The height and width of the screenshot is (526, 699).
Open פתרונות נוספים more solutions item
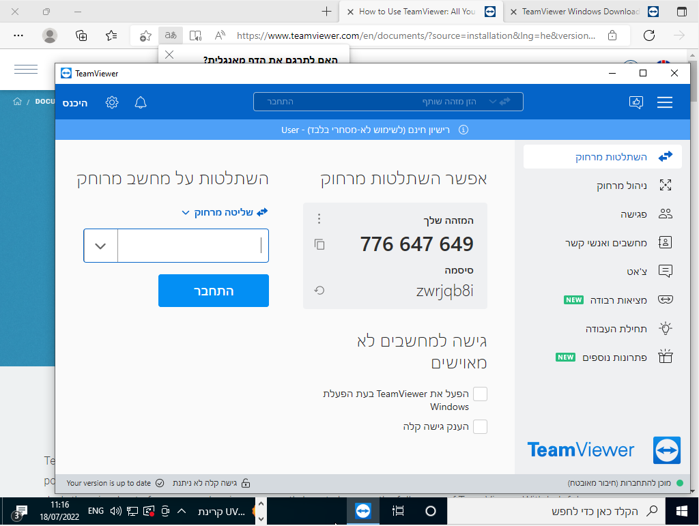pos(603,357)
